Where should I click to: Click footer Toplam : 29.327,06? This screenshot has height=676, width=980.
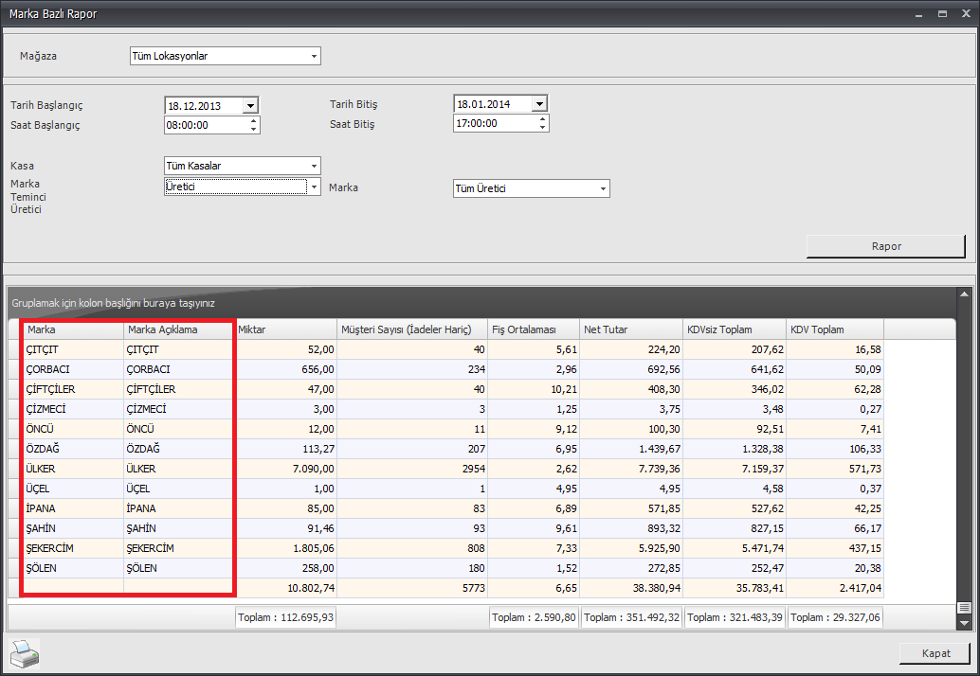[x=835, y=617]
